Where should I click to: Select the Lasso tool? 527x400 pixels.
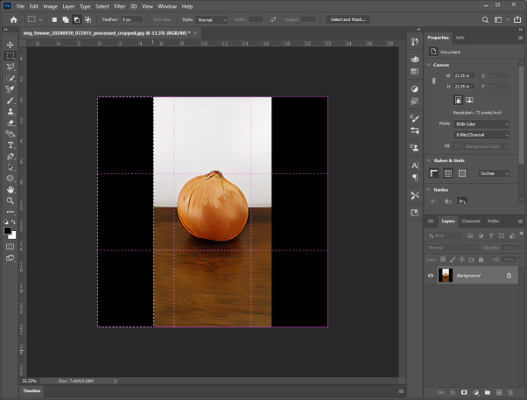(x=11, y=67)
